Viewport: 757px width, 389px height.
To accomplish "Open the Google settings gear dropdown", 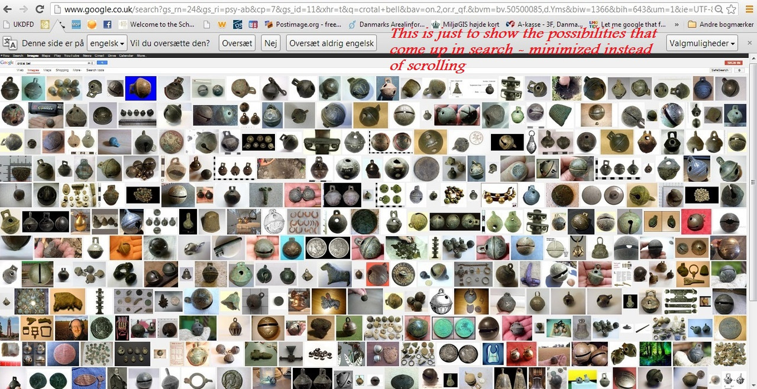I will coord(739,70).
